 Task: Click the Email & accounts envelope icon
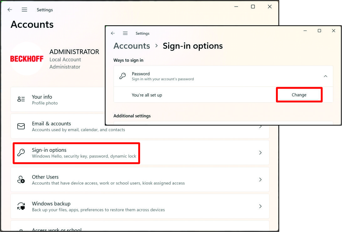click(x=21, y=126)
